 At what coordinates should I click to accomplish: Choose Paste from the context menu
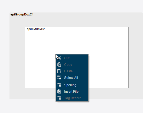point(72,71)
